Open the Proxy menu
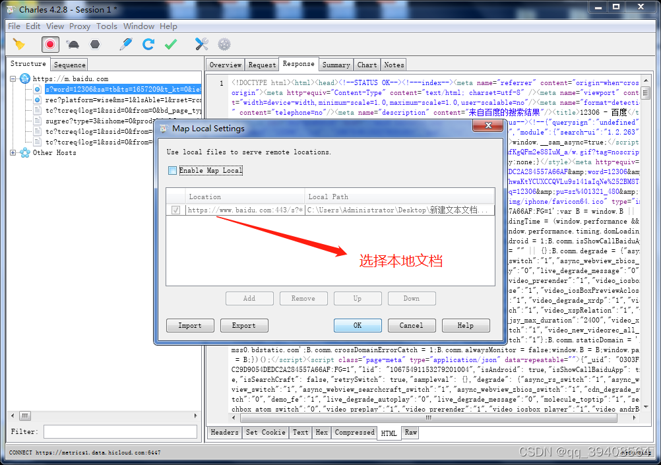This screenshot has width=661, height=465. (x=80, y=26)
